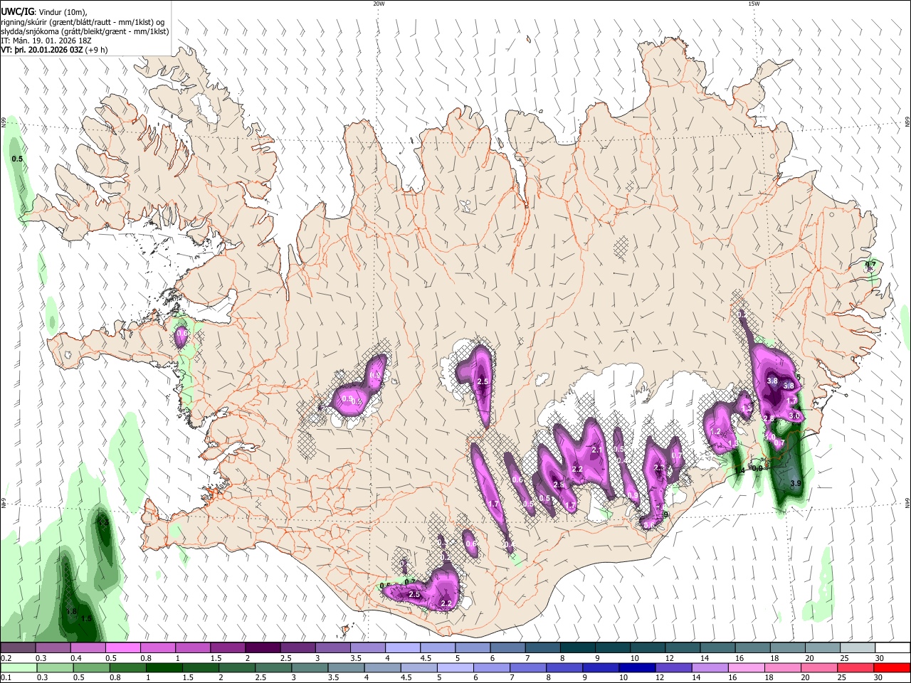Pick the lower legend swatch between 3 and 3.5

[310, 667]
